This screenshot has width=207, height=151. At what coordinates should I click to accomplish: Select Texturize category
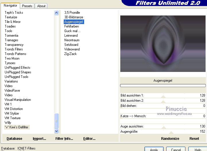[11, 17]
